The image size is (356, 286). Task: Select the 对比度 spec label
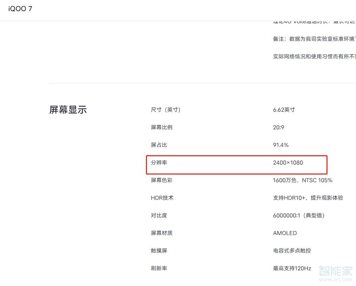tap(159, 215)
